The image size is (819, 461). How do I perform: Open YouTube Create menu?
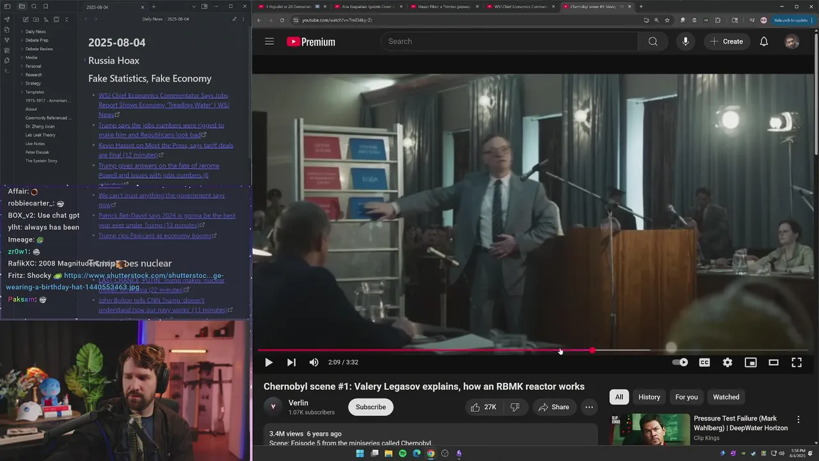(727, 42)
